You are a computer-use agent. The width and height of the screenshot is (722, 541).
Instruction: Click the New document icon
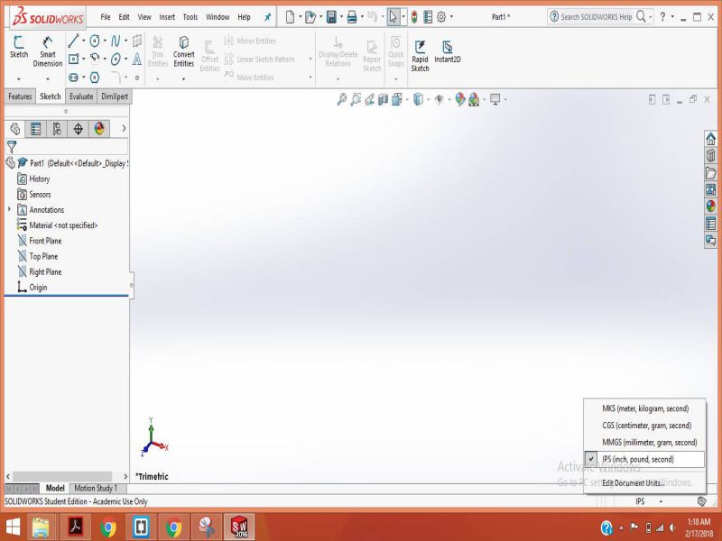point(290,17)
